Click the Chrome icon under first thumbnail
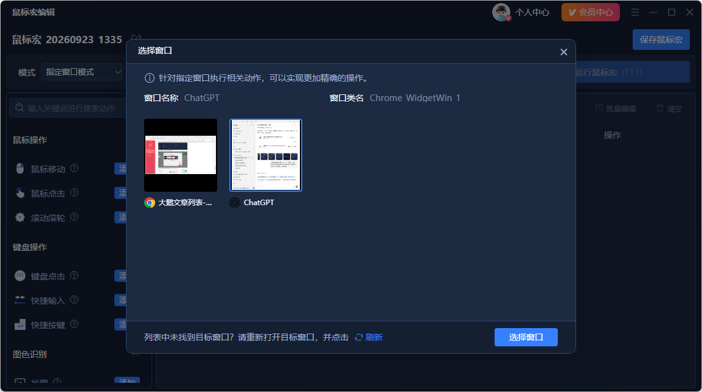 [150, 203]
